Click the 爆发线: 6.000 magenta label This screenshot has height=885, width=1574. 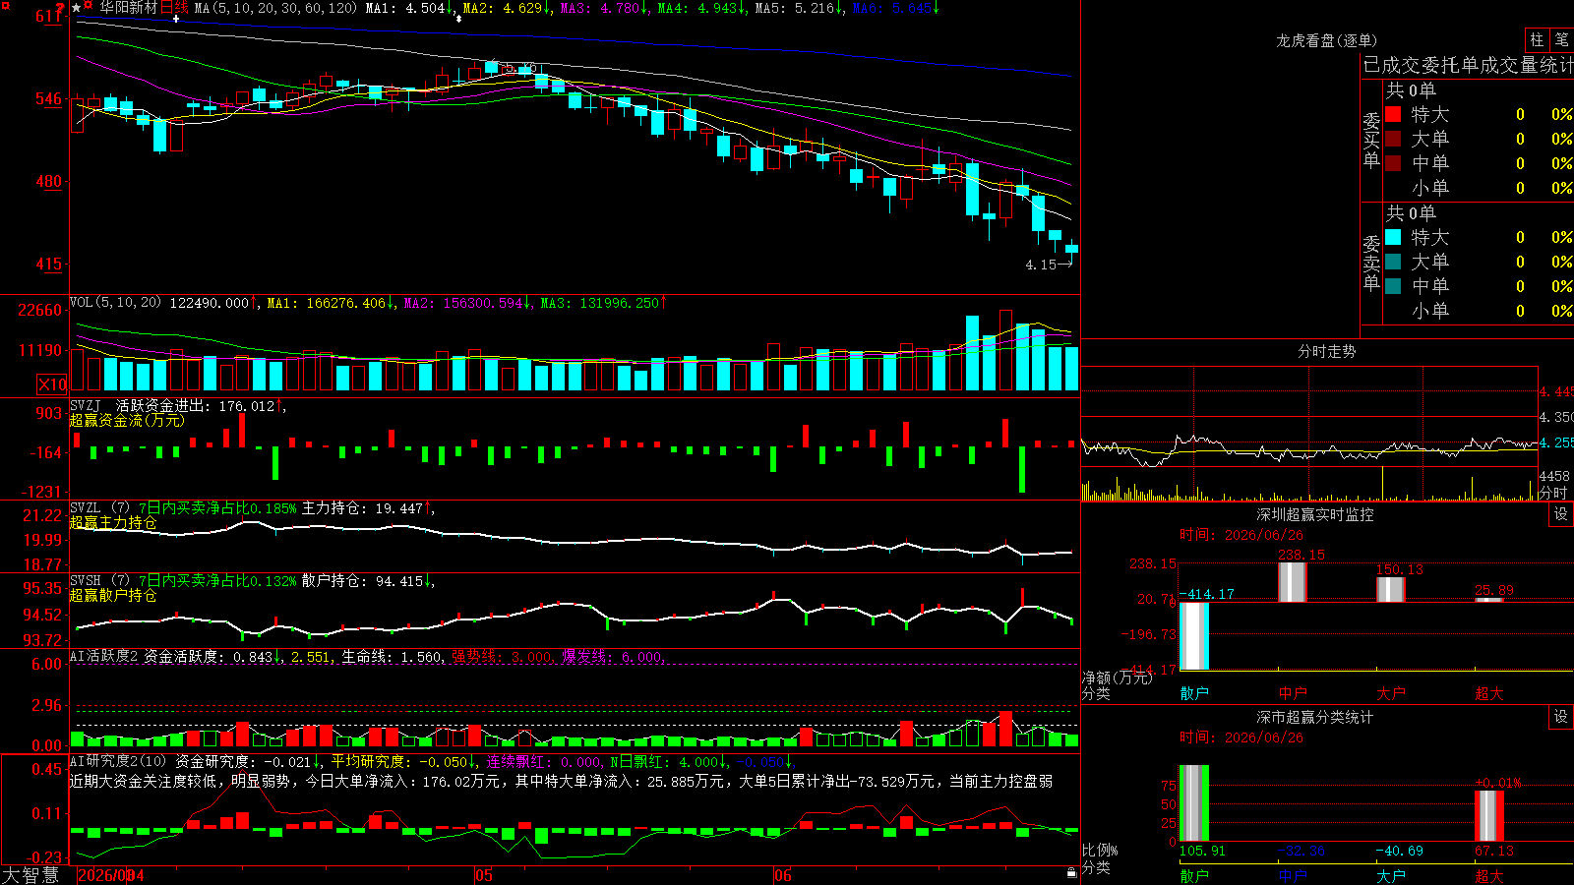click(612, 656)
